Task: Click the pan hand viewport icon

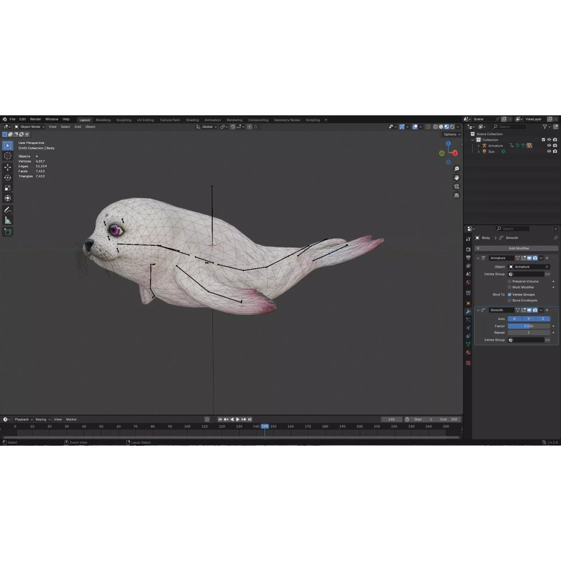Action: click(x=457, y=178)
